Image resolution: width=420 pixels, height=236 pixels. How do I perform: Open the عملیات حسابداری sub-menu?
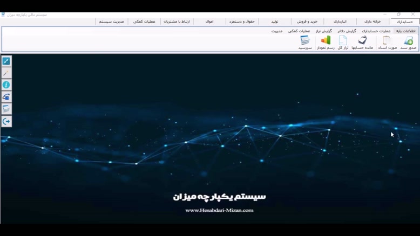coord(377,31)
